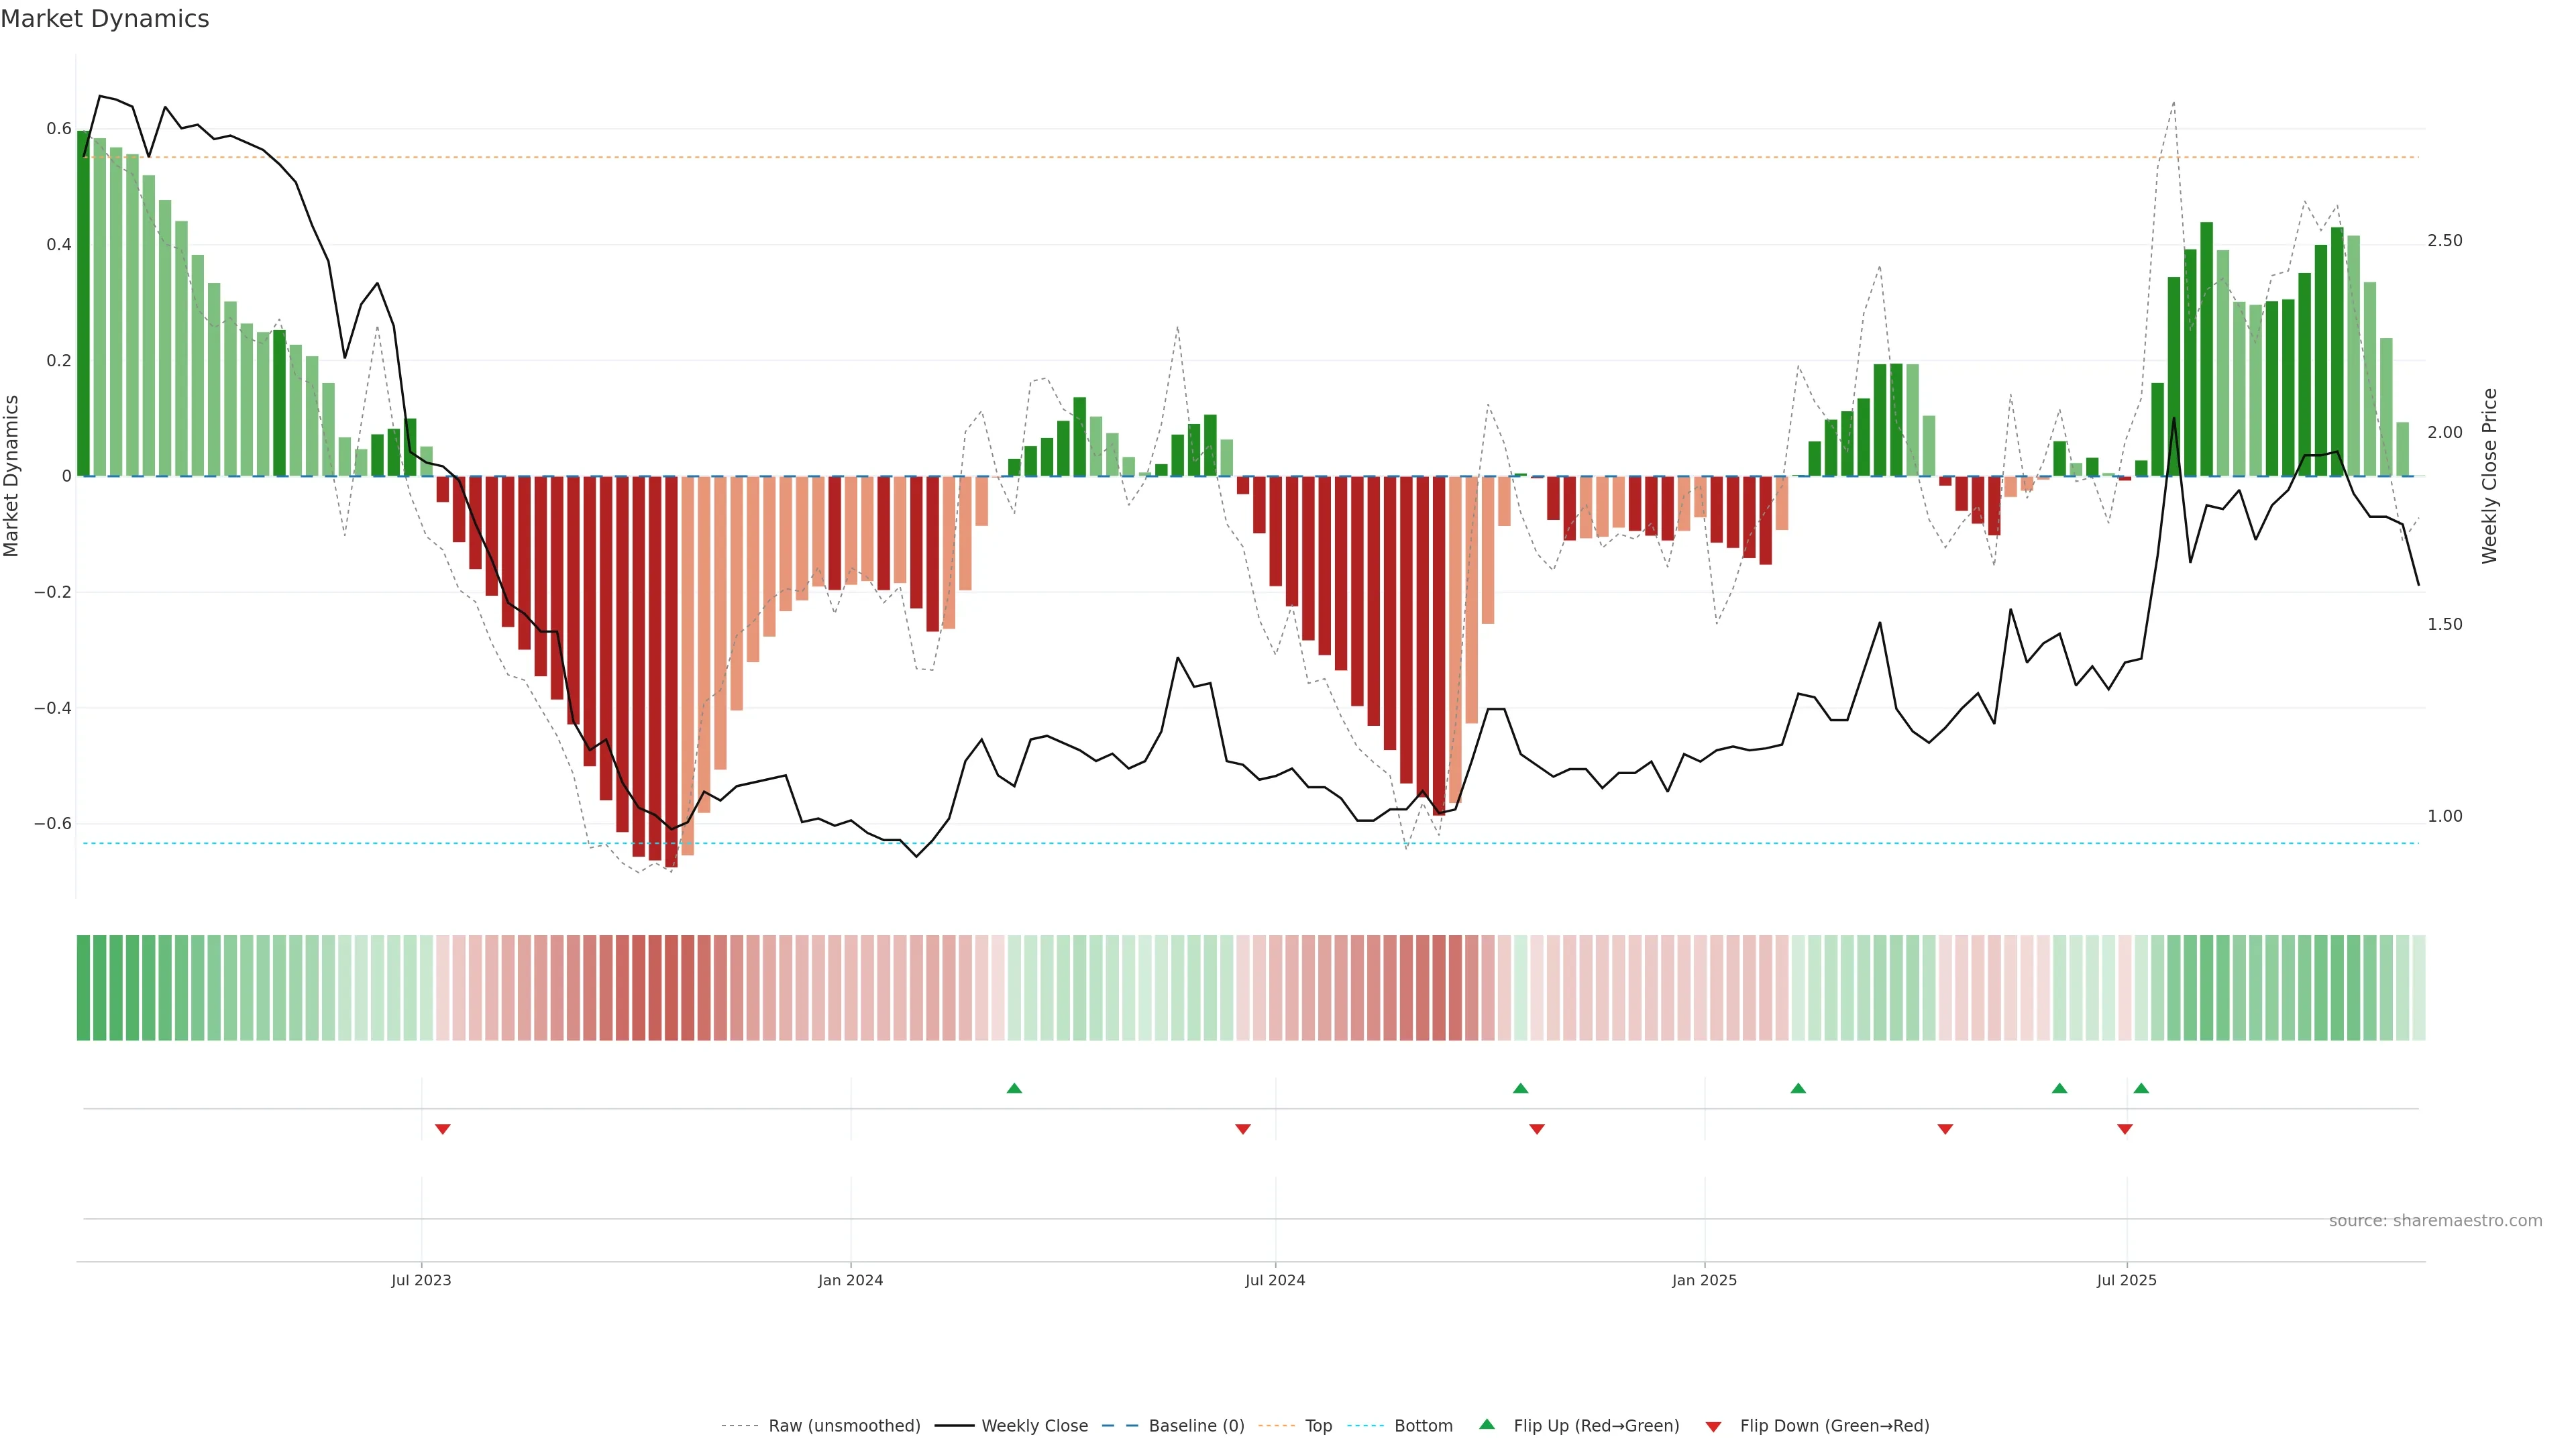This screenshot has width=2576, height=1449.
Task: Click the green flip-up marker after Jan 2025
Action: pyautogui.click(x=1798, y=1088)
